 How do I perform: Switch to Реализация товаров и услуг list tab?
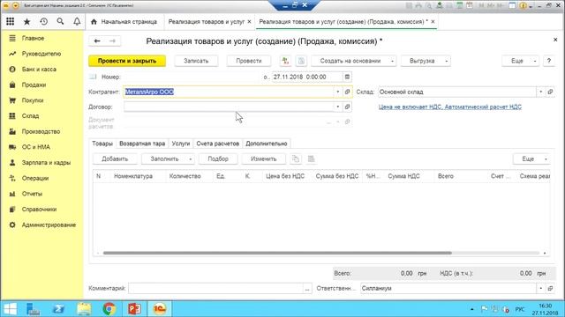point(207,21)
